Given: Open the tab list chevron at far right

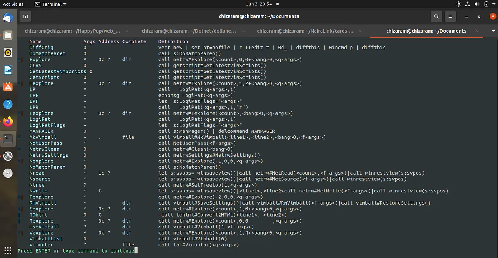Looking at the screenshot, I should 493,31.
